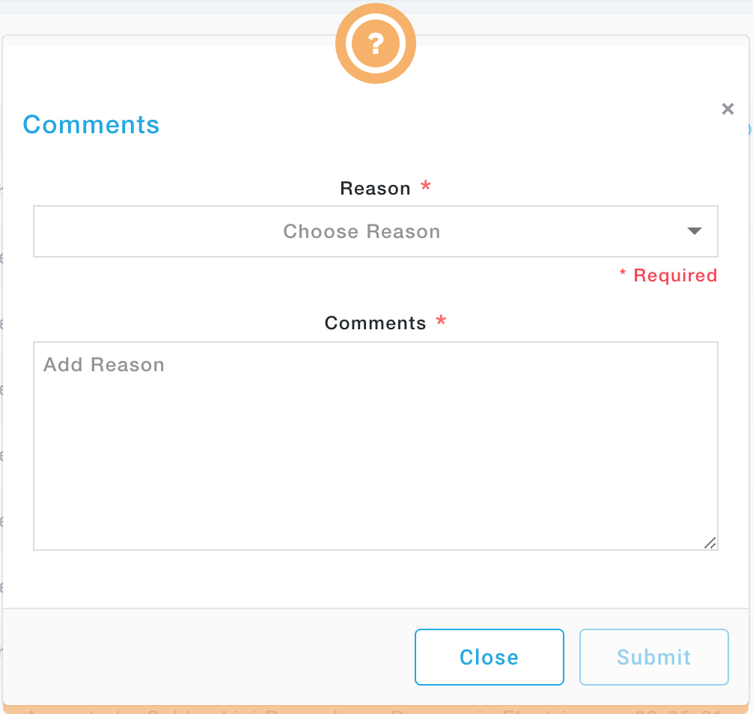The image size is (753, 714).
Task: Click the red asterisk beside the Comments label
Action: point(441,322)
